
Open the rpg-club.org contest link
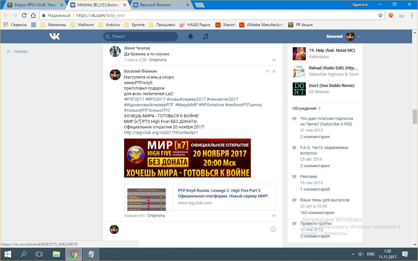(x=161, y=133)
